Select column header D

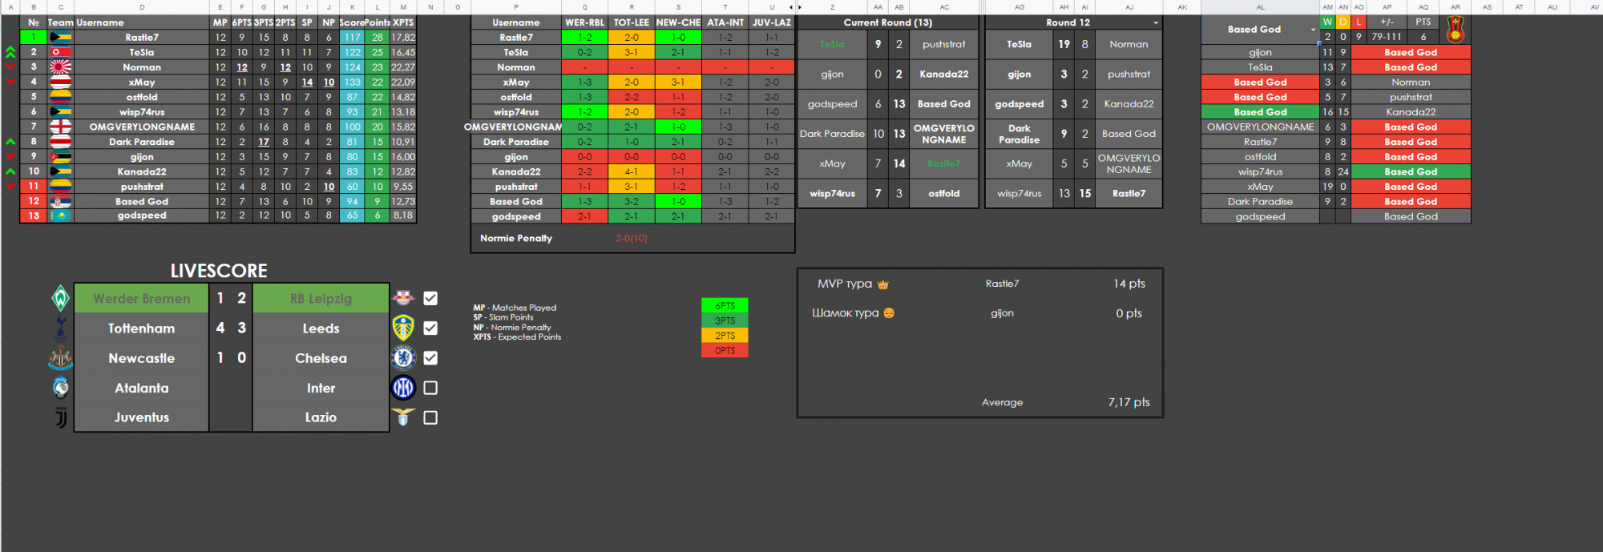[x=142, y=7]
